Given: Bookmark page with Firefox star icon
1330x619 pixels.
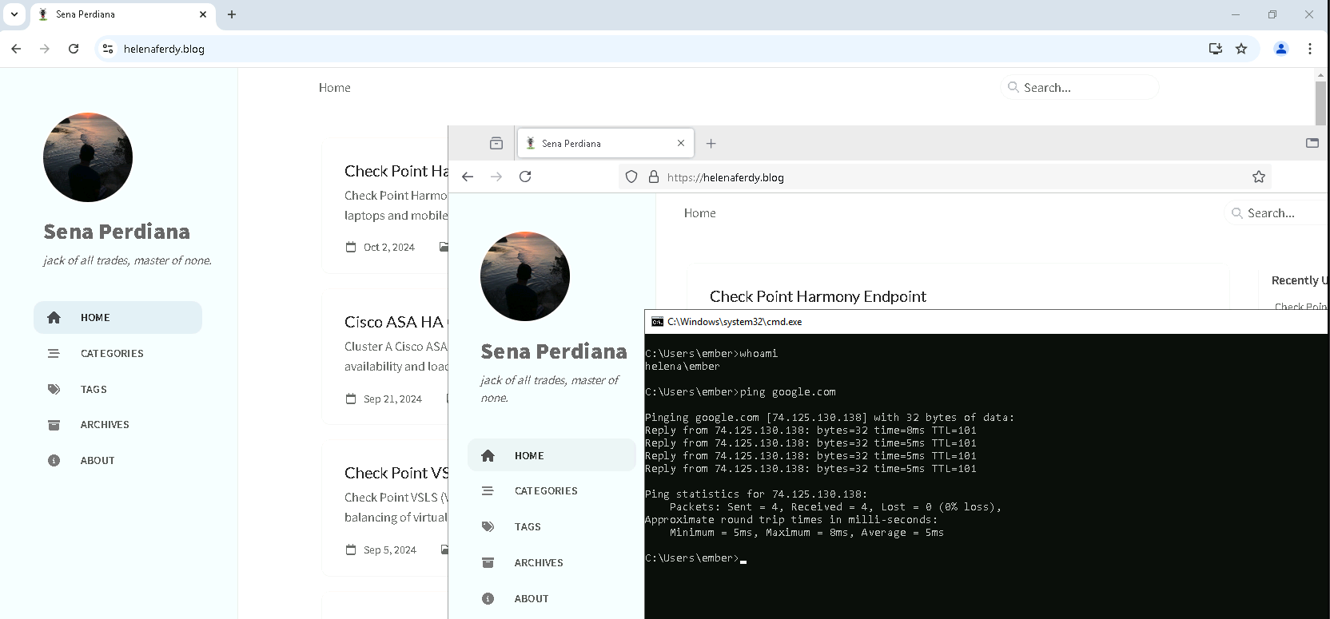Looking at the screenshot, I should pos(1258,177).
